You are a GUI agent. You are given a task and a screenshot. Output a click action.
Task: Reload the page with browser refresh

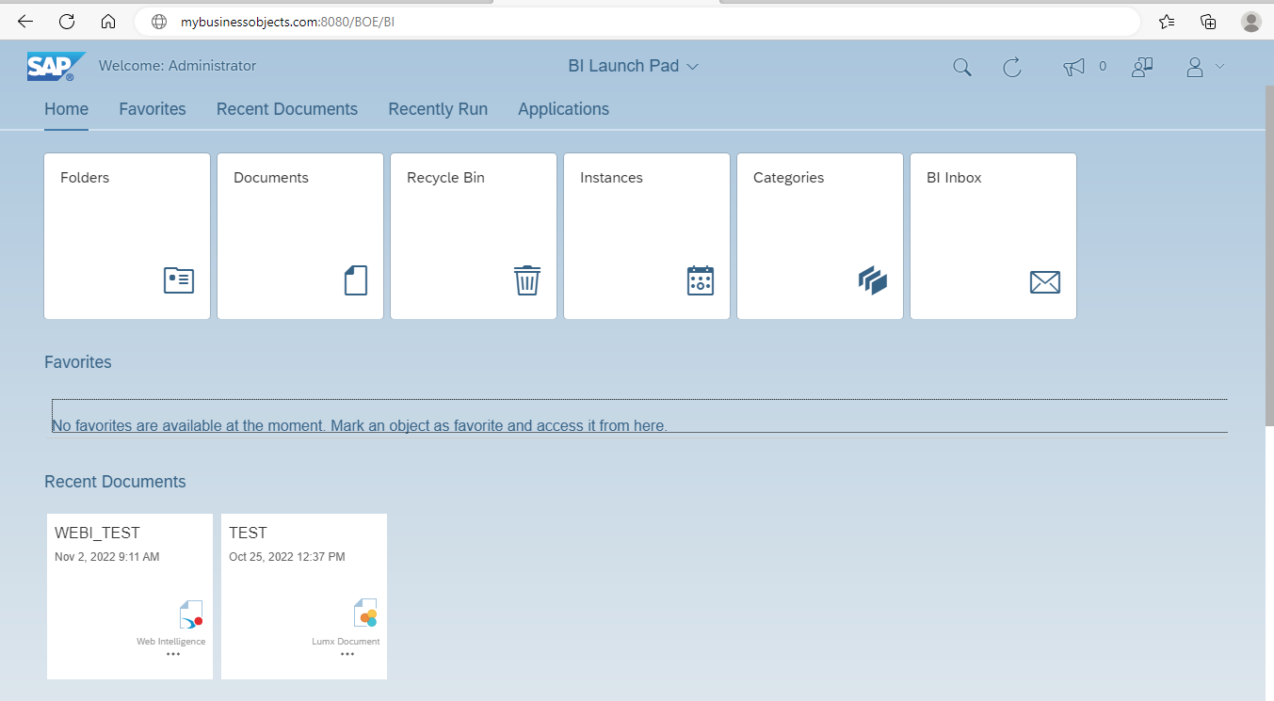(x=67, y=22)
